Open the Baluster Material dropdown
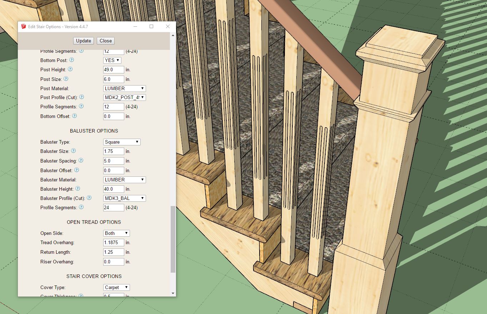The height and width of the screenshot is (314, 487). pos(124,180)
